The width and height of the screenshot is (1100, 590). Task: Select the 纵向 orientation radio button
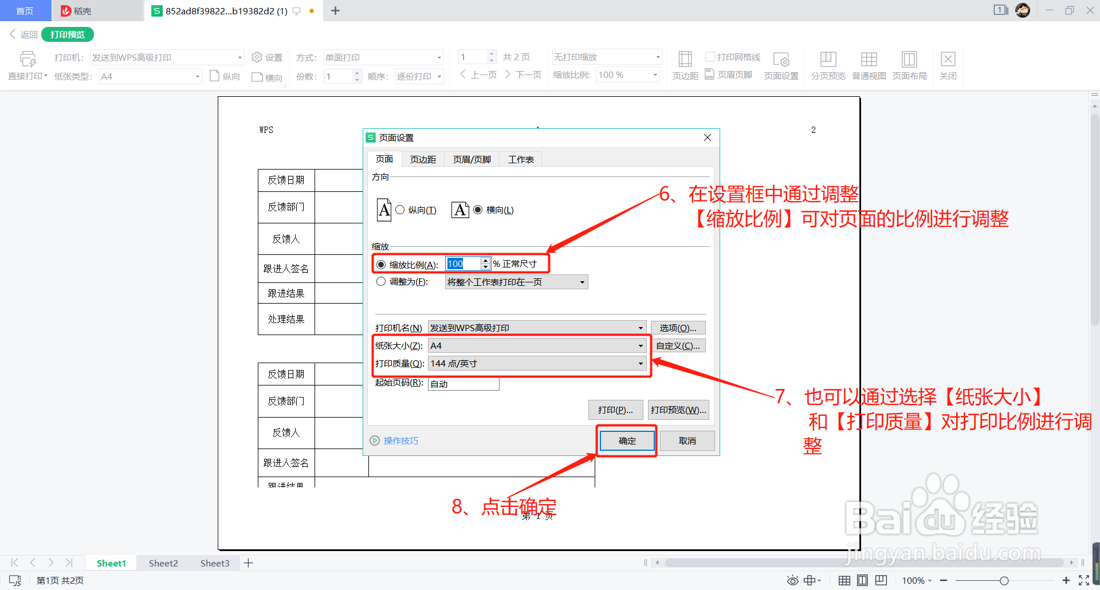pos(400,210)
